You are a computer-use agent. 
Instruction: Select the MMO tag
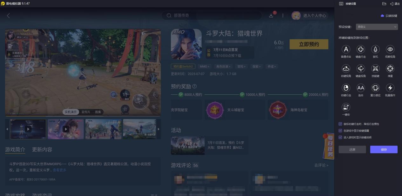point(204,66)
